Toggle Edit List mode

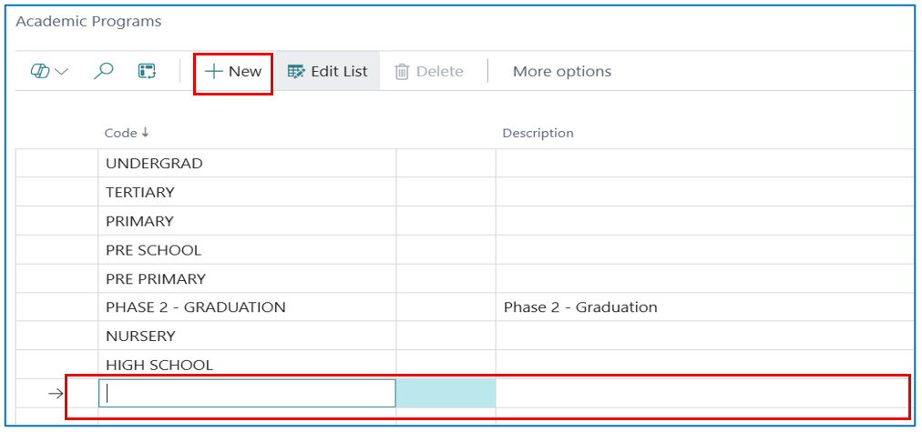pos(327,72)
